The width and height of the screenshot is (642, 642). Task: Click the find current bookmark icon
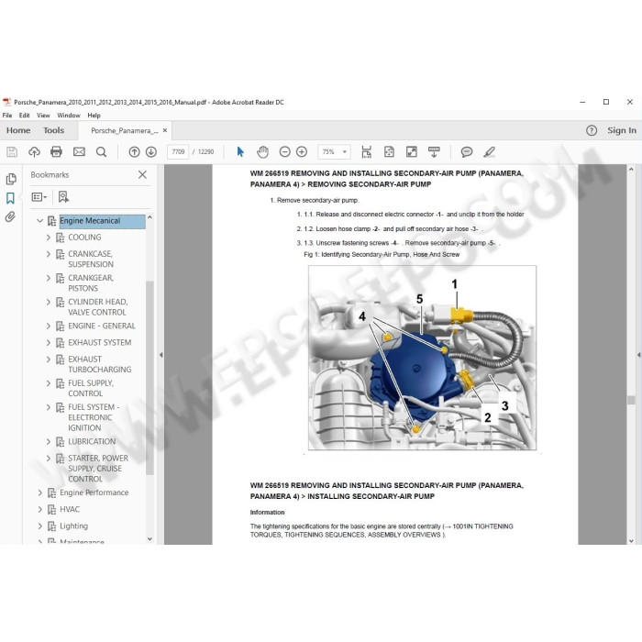tap(63, 197)
